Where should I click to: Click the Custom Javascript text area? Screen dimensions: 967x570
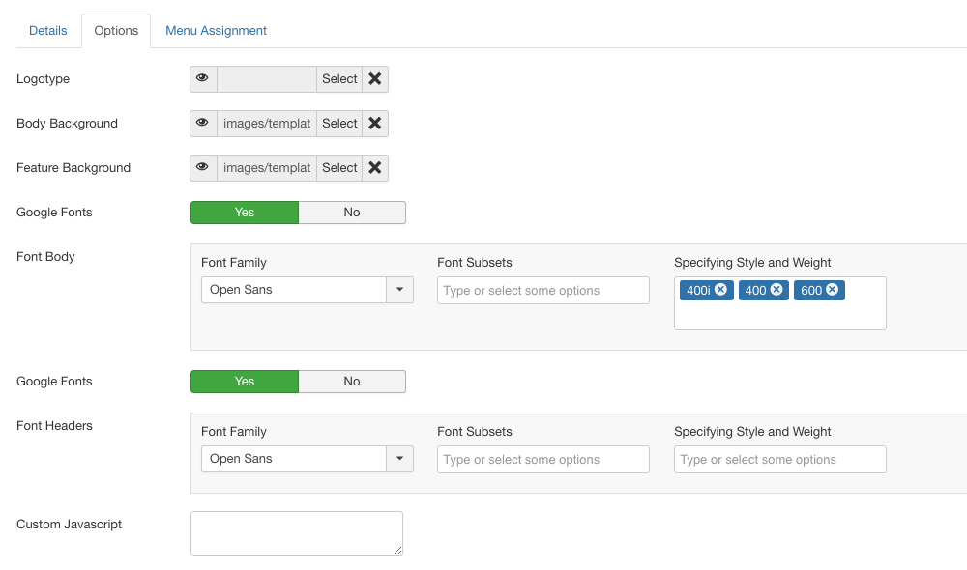coord(297,533)
